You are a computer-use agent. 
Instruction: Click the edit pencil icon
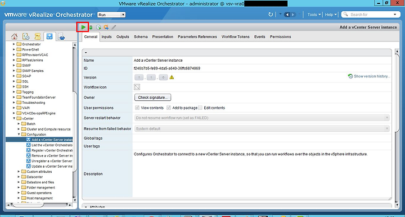click(114, 27)
